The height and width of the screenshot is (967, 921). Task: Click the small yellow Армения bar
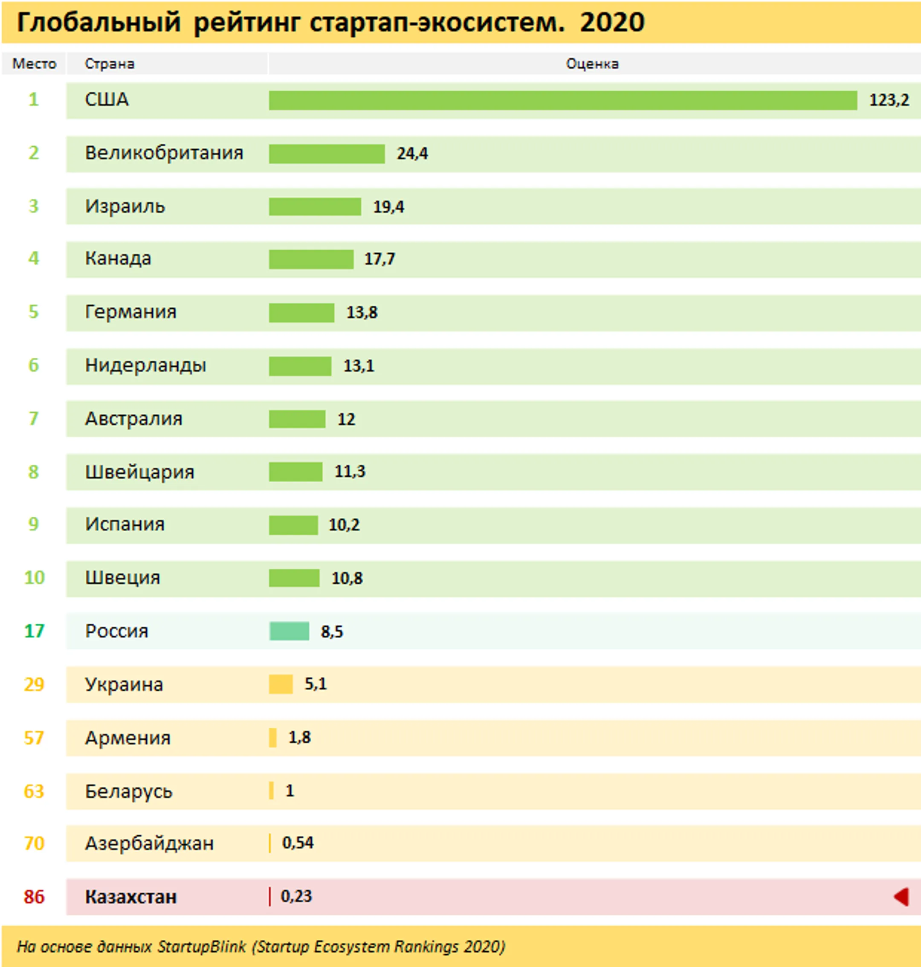[x=272, y=738]
